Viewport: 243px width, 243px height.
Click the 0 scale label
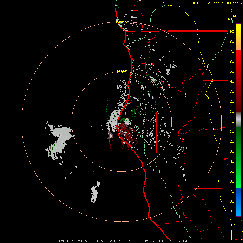233,121
